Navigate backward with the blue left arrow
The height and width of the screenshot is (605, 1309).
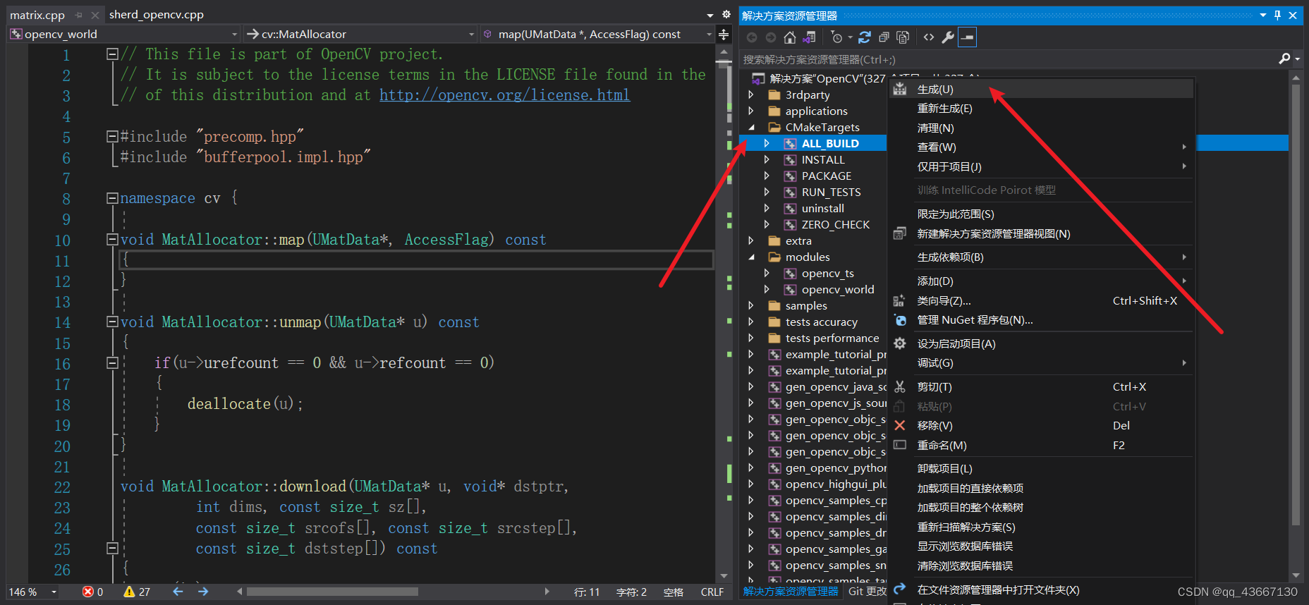click(x=178, y=592)
